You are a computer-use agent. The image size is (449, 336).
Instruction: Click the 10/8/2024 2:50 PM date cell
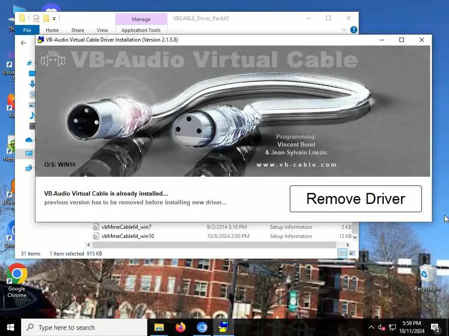click(x=228, y=236)
